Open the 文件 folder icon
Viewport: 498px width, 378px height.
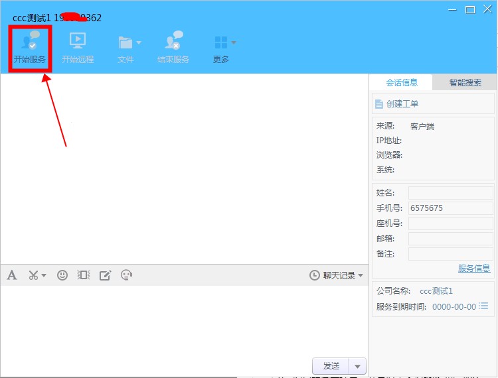click(x=125, y=42)
